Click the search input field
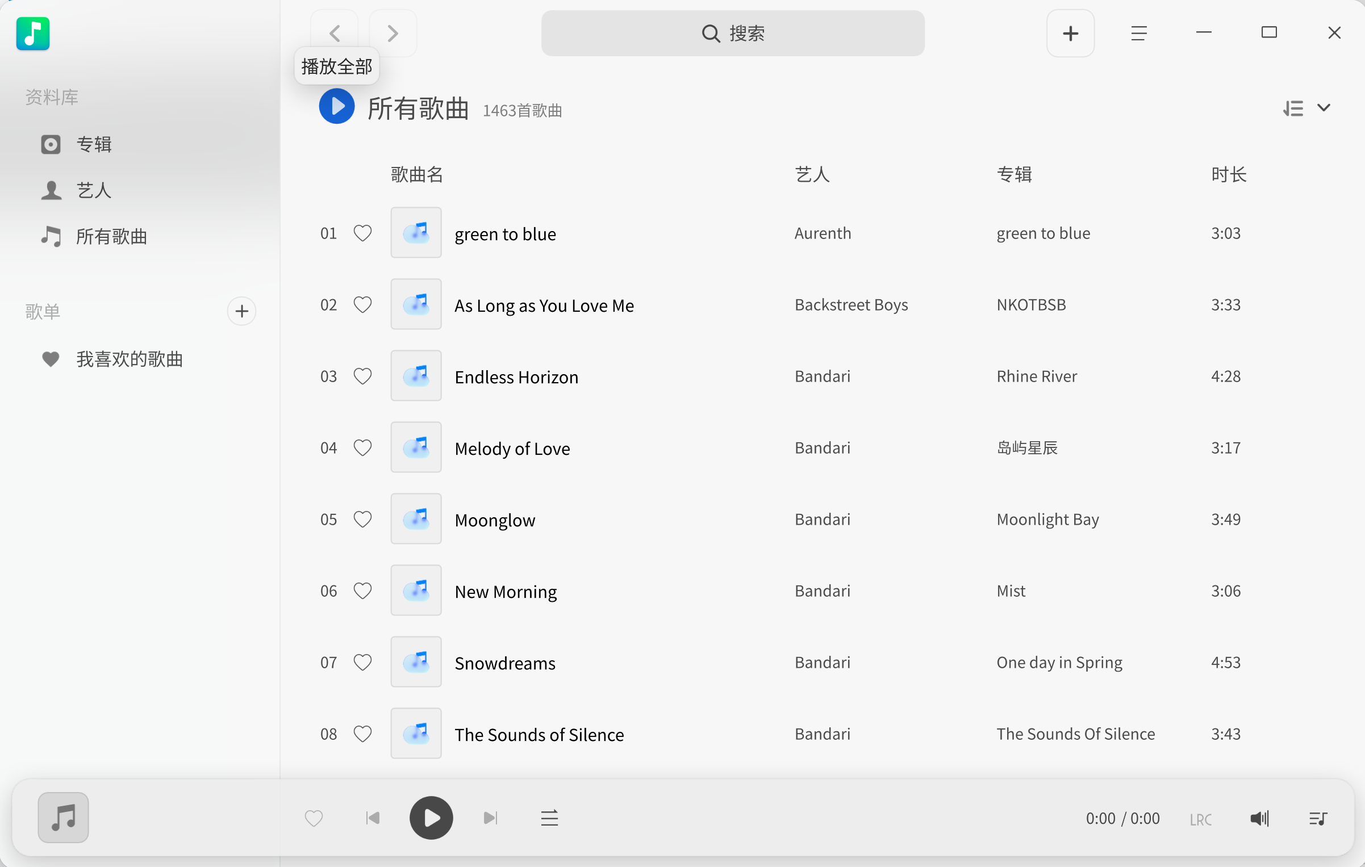Screen dimensions: 1365x867 coord(732,33)
